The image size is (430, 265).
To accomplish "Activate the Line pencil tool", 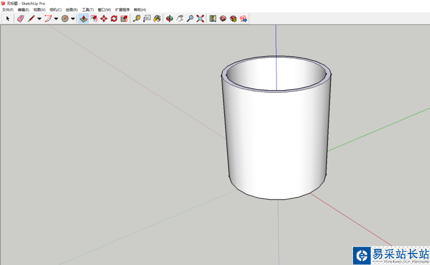I will click(31, 18).
